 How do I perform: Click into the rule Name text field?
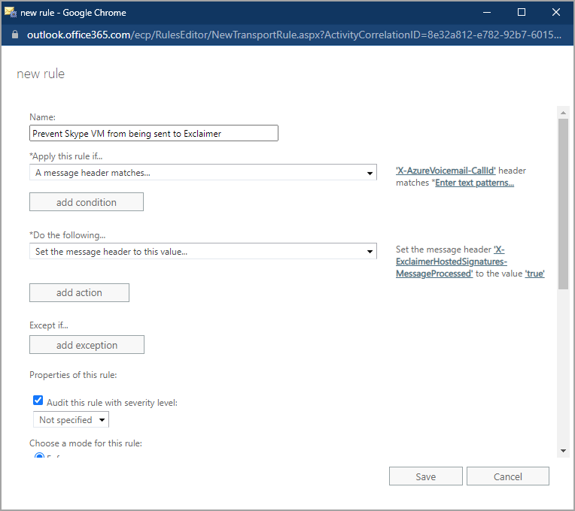[x=154, y=133]
